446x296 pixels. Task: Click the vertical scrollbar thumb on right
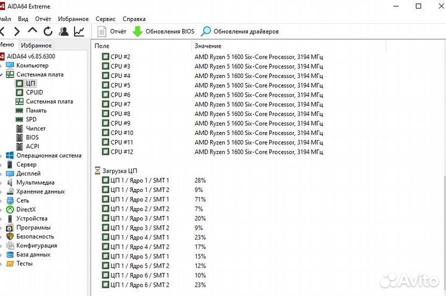pos(444,233)
